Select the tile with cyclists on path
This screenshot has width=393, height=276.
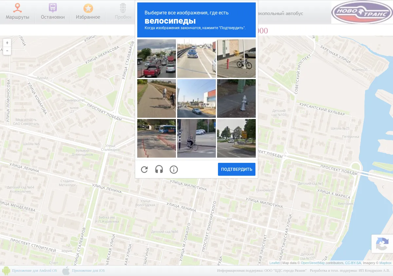[x=157, y=98]
